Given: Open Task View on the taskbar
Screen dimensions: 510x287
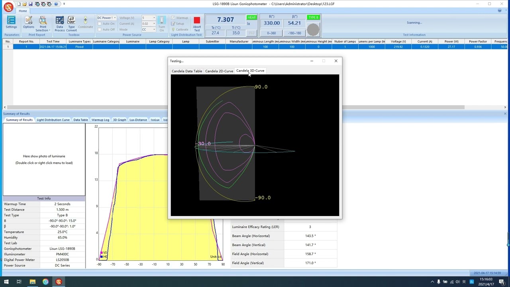Looking at the screenshot, I should click(x=19, y=282).
